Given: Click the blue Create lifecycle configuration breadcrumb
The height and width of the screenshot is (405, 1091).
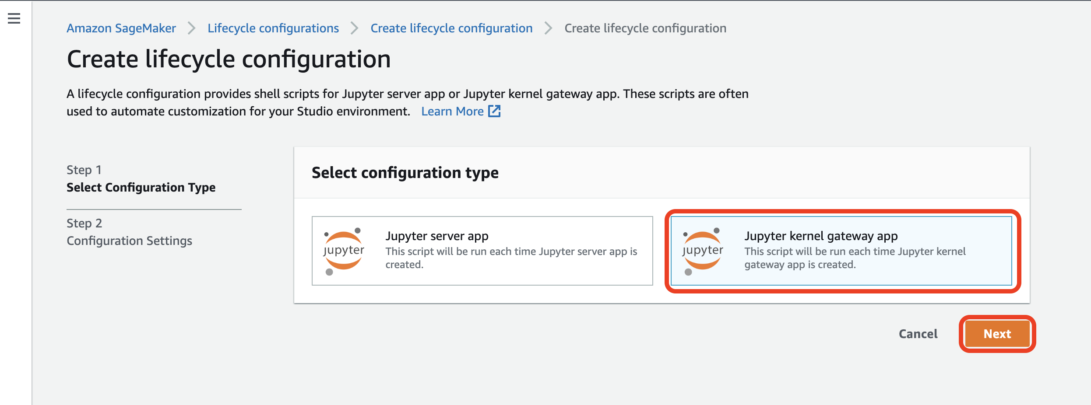Looking at the screenshot, I should pyautogui.click(x=451, y=28).
